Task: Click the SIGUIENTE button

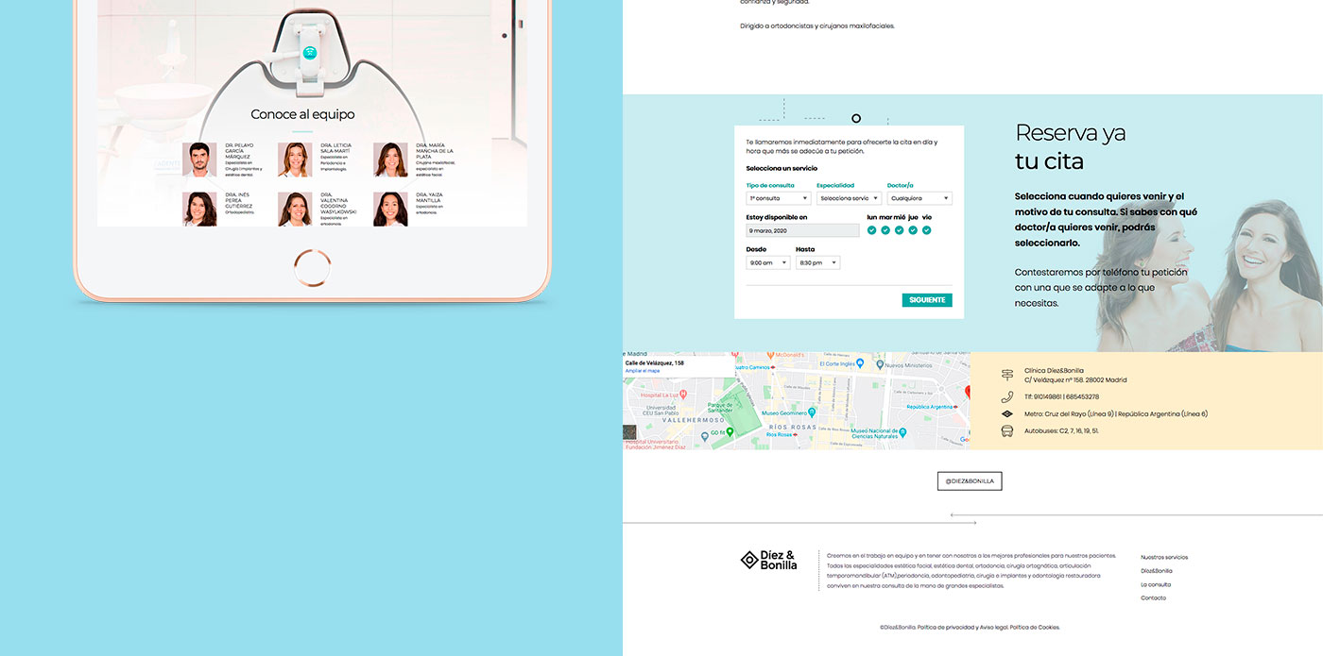Action: 927,300
